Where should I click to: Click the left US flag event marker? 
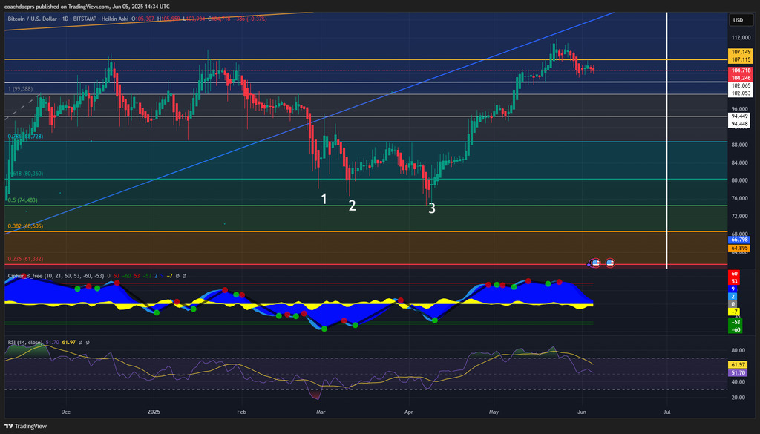pyautogui.click(x=594, y=263)
